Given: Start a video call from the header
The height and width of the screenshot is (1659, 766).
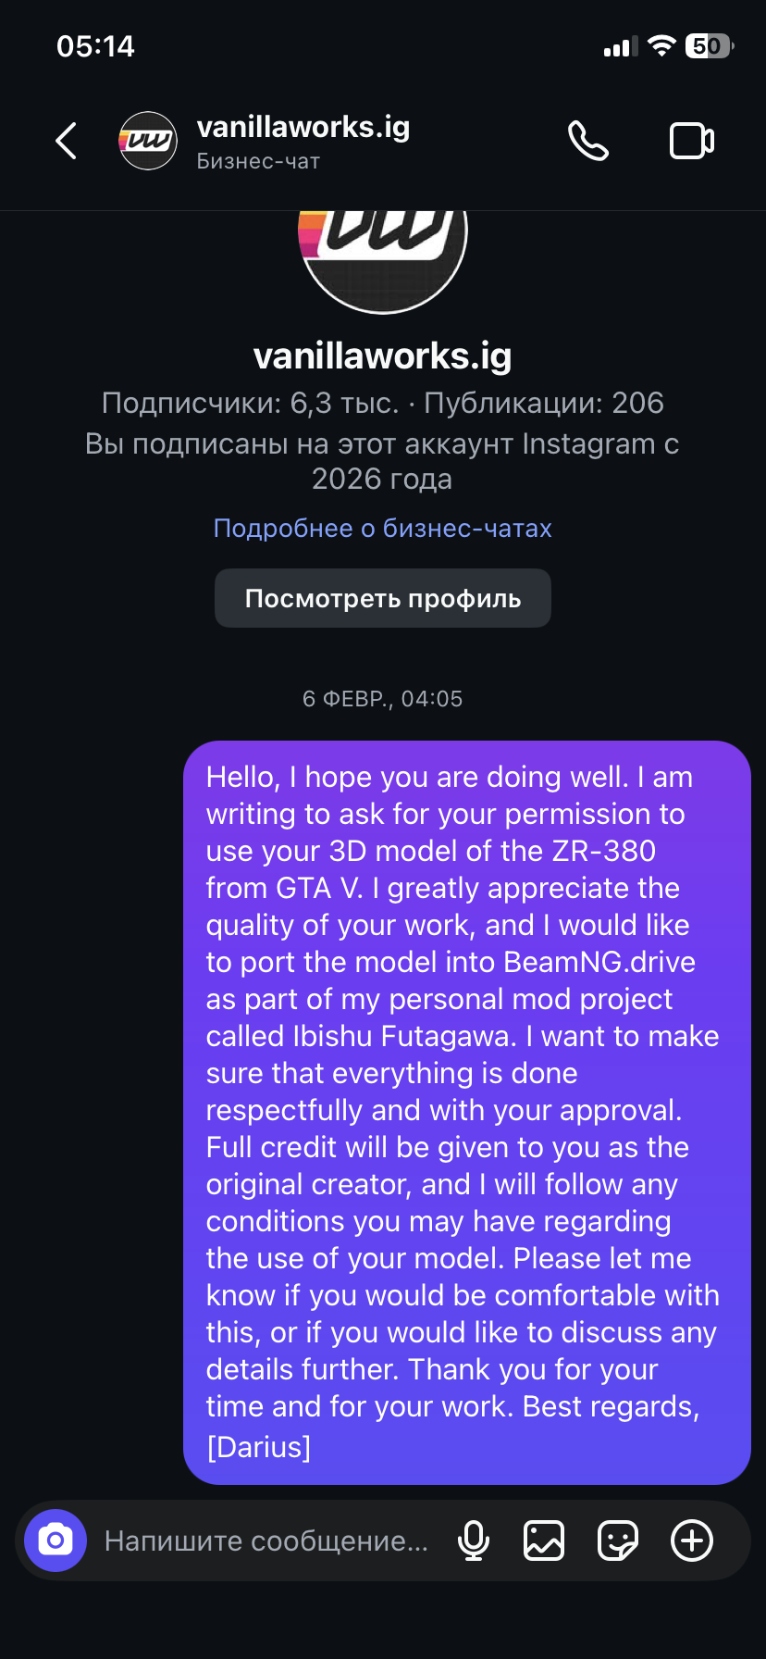Looking at the screenshot, I should click(691, 142).
